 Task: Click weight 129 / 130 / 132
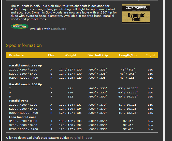click(x=70, y=125)
